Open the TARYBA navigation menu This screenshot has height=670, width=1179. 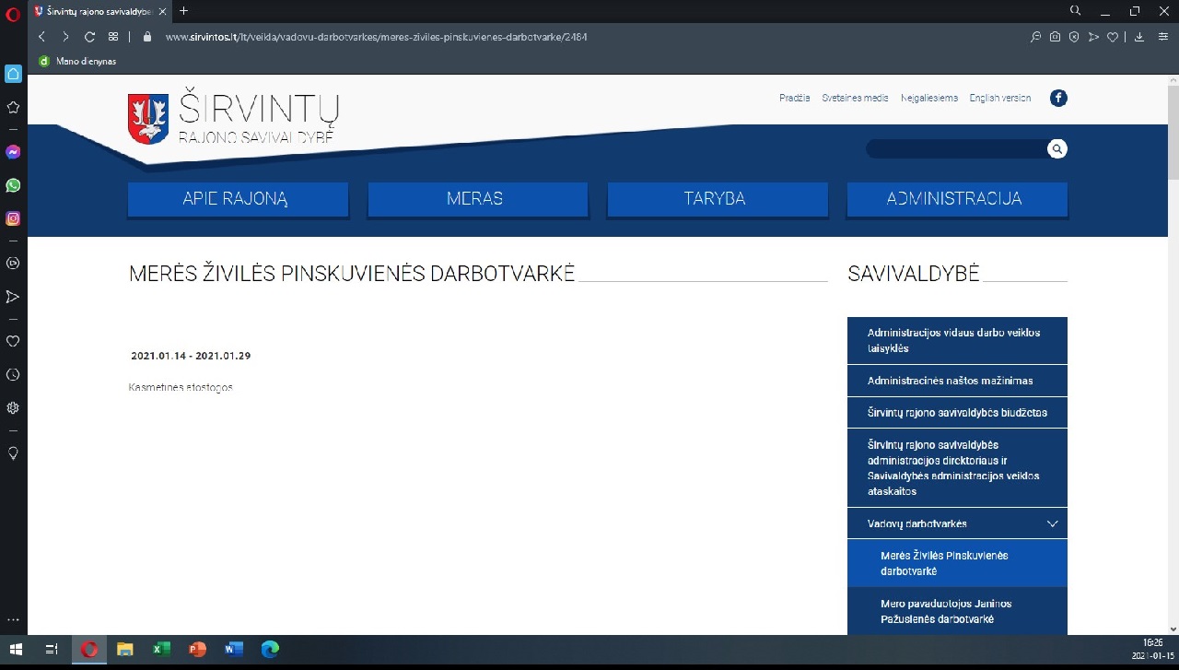pyautogui.click(x=717, y=199)
